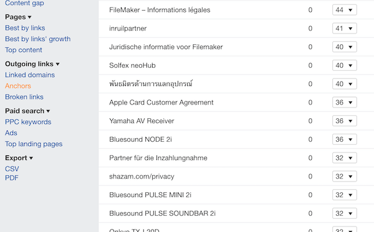Open the Best by links report

[x=25, y=28]
